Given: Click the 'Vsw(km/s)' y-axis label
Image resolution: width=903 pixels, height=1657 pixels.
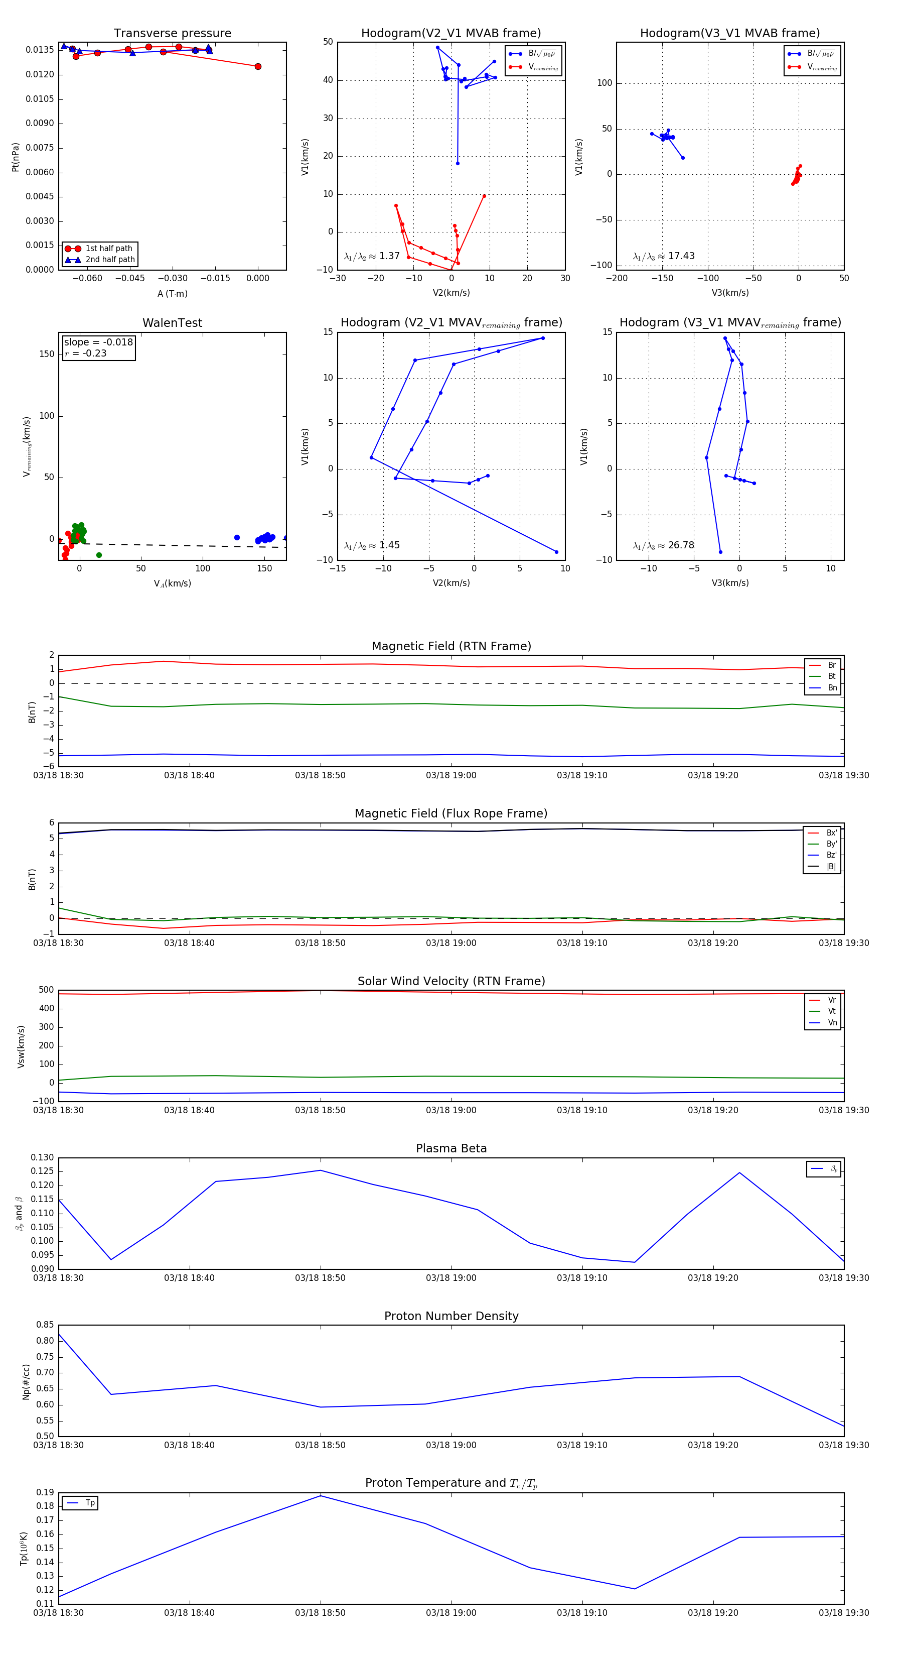Looking at the screenshot, I should pos(21,1046).
